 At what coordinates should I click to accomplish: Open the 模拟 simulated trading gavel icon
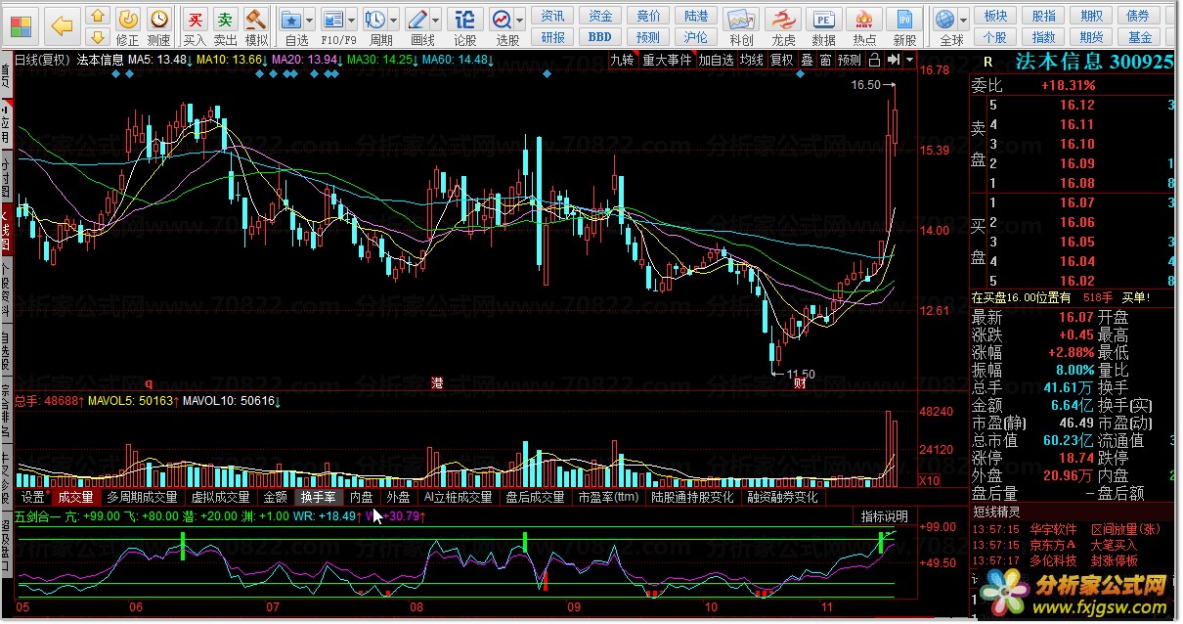256,25
